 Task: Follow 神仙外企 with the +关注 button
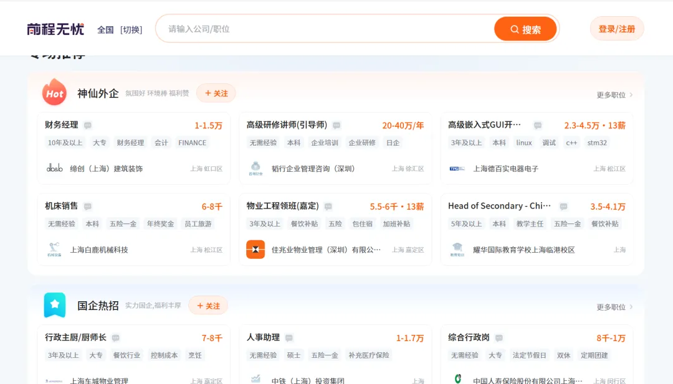pyautogui.click(x=216, y=93)
